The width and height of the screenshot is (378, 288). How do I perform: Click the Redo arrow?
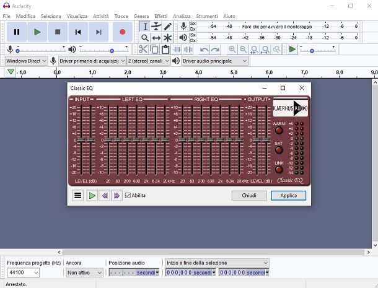click(x=215, y=50)
